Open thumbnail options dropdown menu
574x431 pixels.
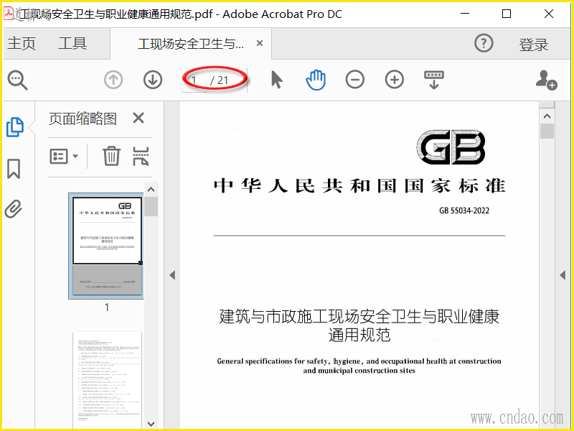pyautogui.click(x=64, y=156)
